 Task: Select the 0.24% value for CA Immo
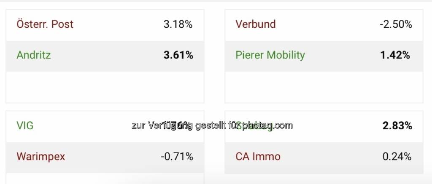click(x=397, y=157)
